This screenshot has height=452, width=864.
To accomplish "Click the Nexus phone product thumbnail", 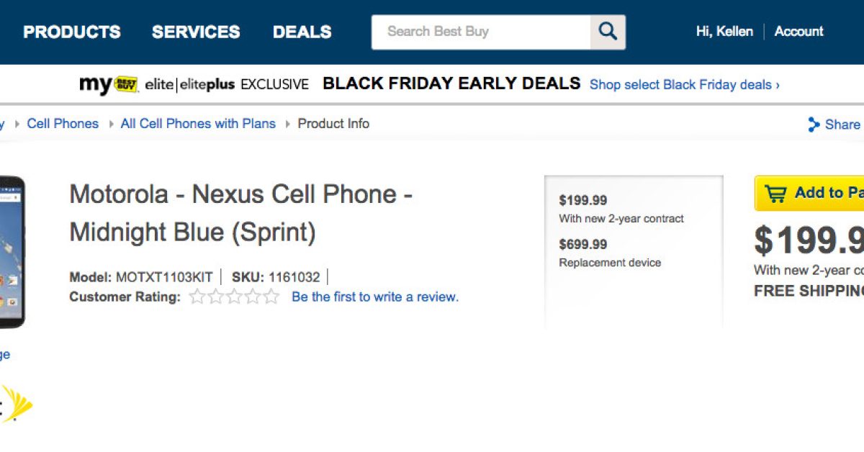I will 13,252.
